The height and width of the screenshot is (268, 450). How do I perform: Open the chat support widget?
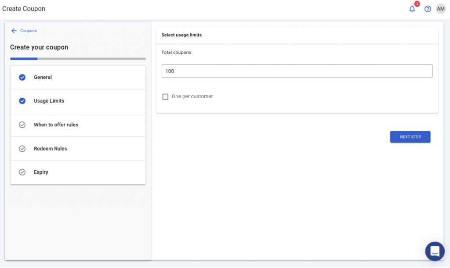(x=435, y=251)
